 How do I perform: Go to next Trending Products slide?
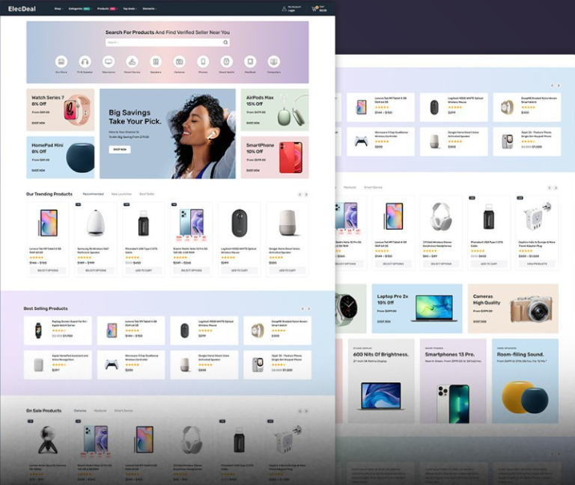(x=306, y=195)
